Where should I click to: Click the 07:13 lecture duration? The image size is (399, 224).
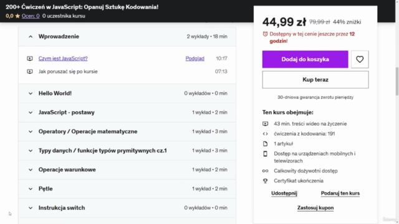(x=221, y=72)
